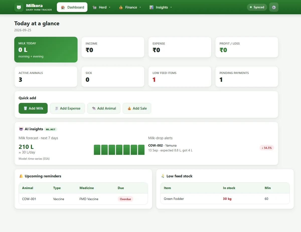Viewport: 301px width, 232px height.
Task: Click the 30 kg in-stock value
Action: click(227, 199)
